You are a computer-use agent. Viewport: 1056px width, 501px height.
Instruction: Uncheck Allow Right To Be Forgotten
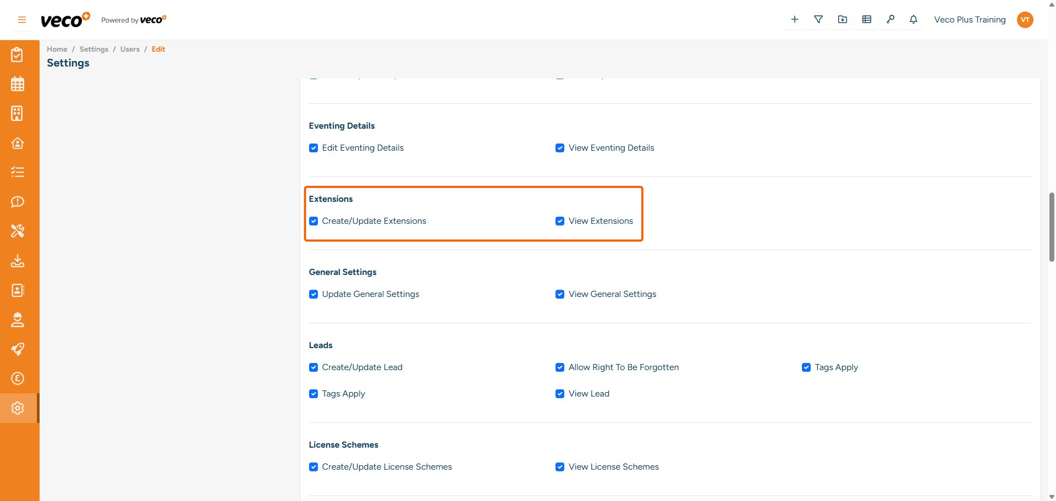(x=560, y=367)
